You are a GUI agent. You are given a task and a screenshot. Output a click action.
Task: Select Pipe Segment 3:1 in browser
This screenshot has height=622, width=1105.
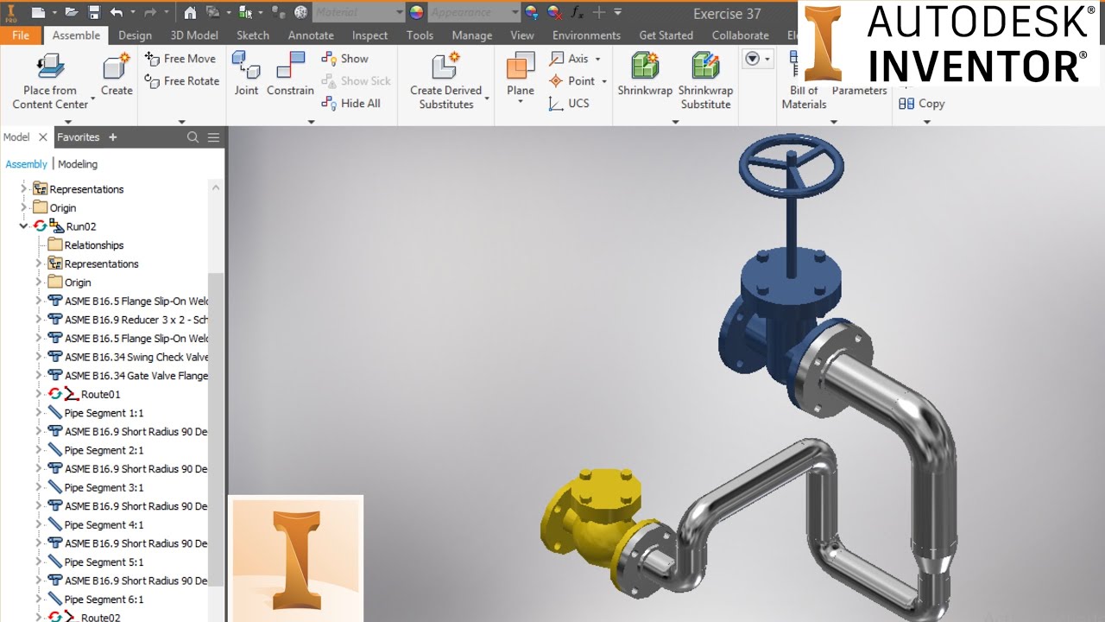pyautogui.click(x=104, y=488)
